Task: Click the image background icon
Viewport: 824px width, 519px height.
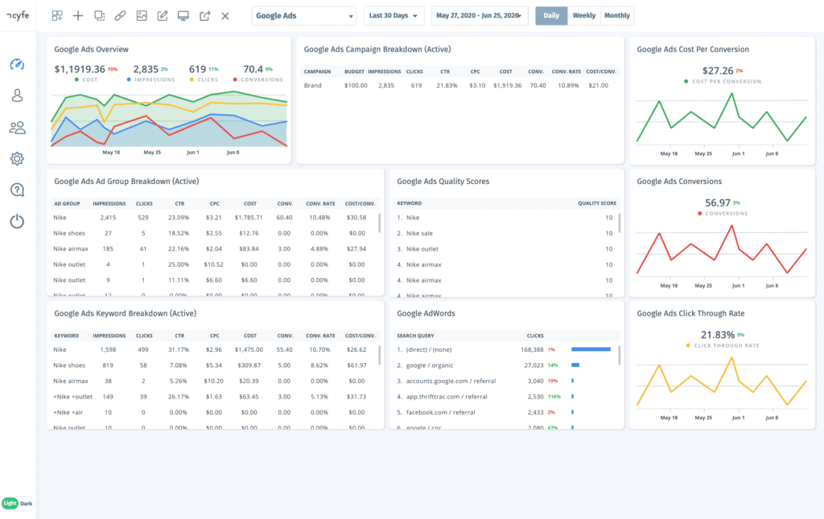Action: pyautogui.click(x=142, y=16)
